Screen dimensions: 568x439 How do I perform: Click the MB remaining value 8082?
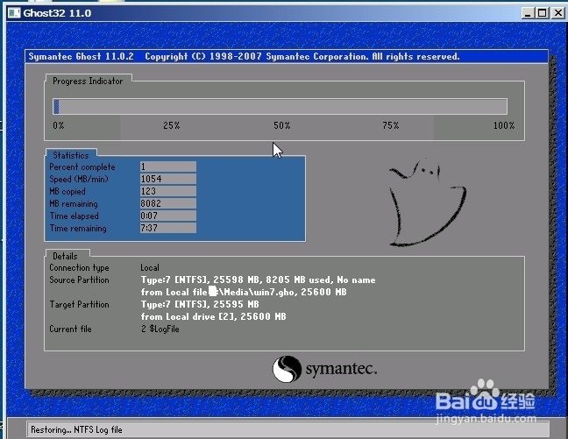[168, 203]
